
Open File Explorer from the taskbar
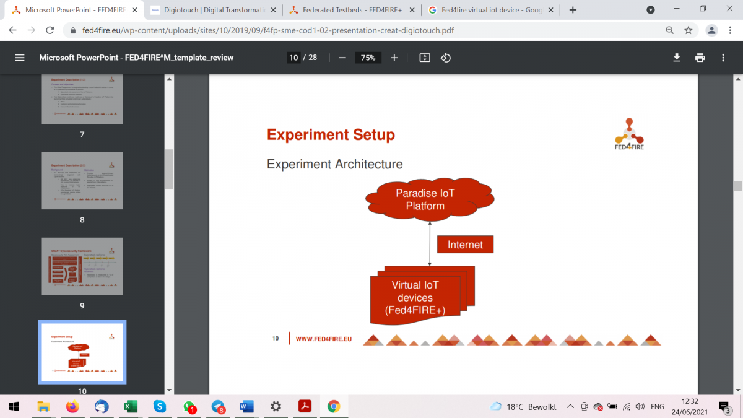tap(43, 406)
